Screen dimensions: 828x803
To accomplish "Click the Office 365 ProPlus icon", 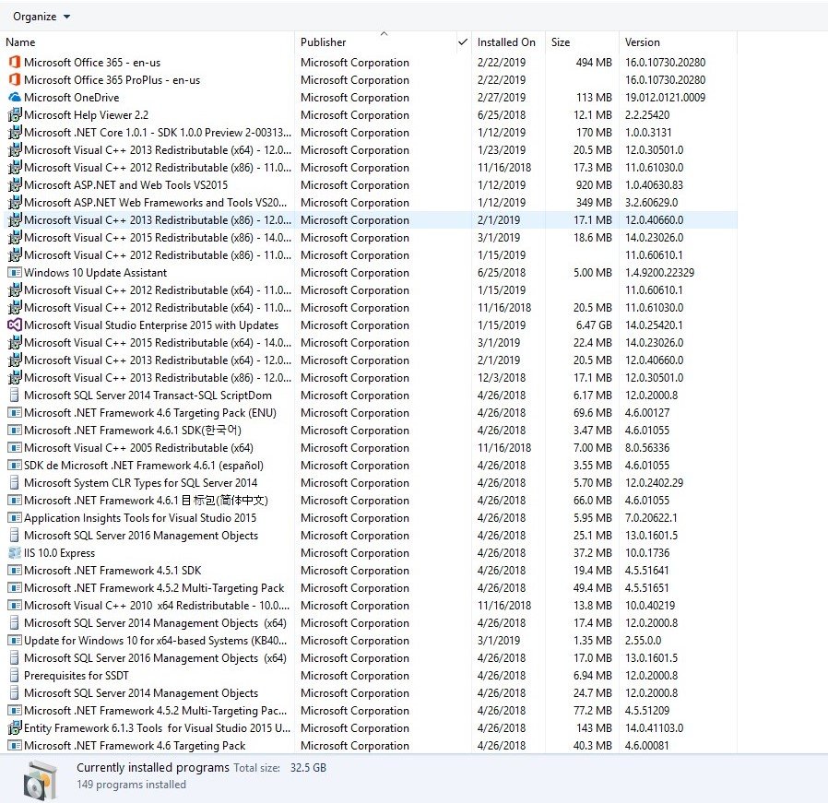I will pyautogui.click(x=15, y=79).
